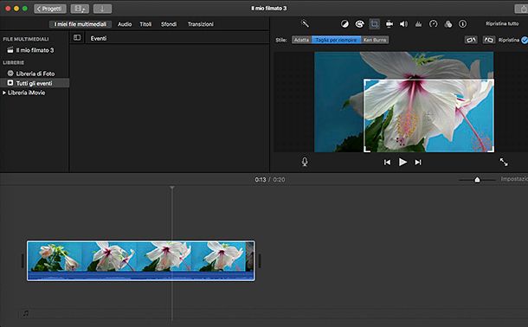Image resolution: width=528 pixels, height=327 pixels.
Task: Click the clip's right trim handle
Action: coord(260,260)
